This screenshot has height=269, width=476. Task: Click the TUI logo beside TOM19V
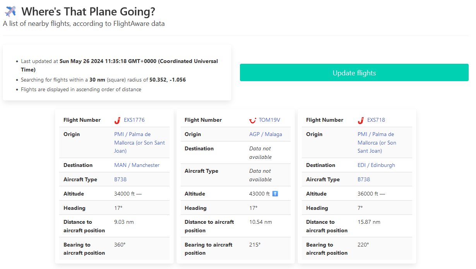(x=253, y=120)
